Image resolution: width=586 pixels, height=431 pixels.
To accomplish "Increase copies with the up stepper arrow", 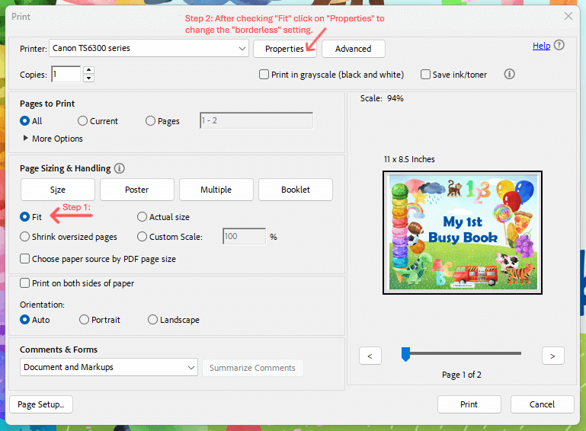I will point(88,70).
